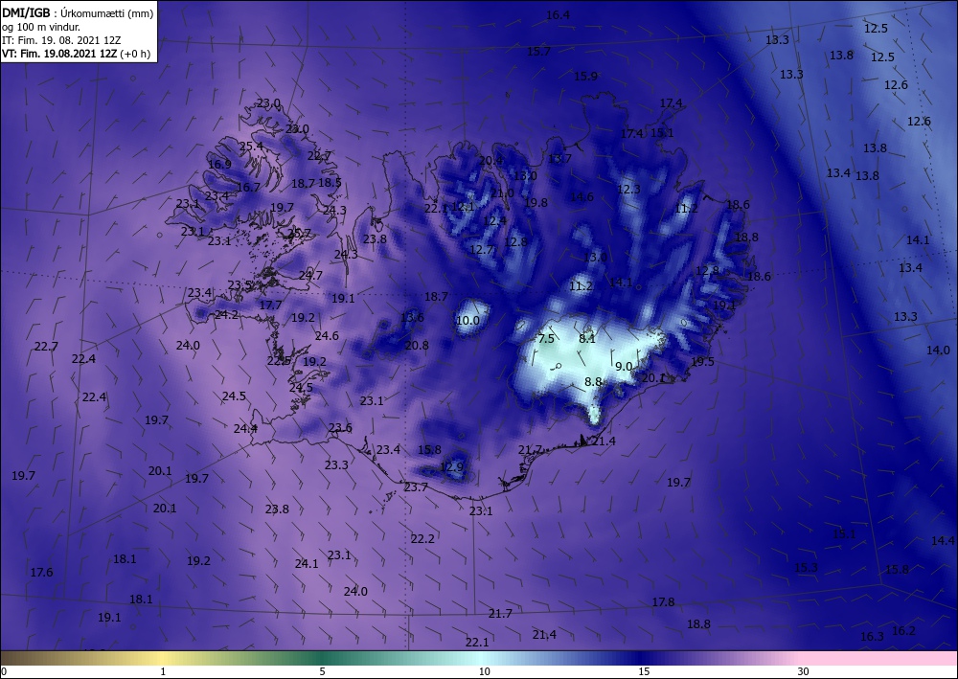Select the 10.0 value label
Image resolution: width=958 pixels, height=679 pixels.
click(468, 321)
